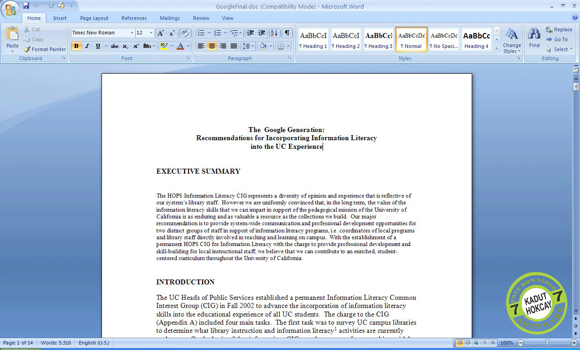The height and width of the screenshot is (350, 580).
Task: Click Format Painter button
Action: [44, 49]
